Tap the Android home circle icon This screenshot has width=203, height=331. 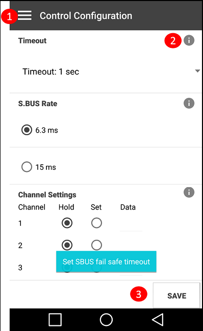pos(106,320)
